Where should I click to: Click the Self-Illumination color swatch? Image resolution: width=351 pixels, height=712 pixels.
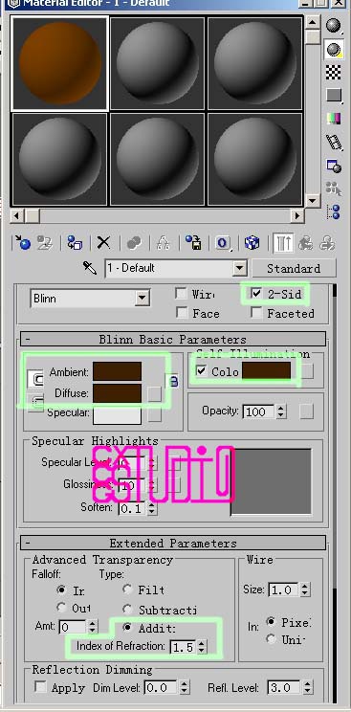pyautogui.click(x=266, y=370)
